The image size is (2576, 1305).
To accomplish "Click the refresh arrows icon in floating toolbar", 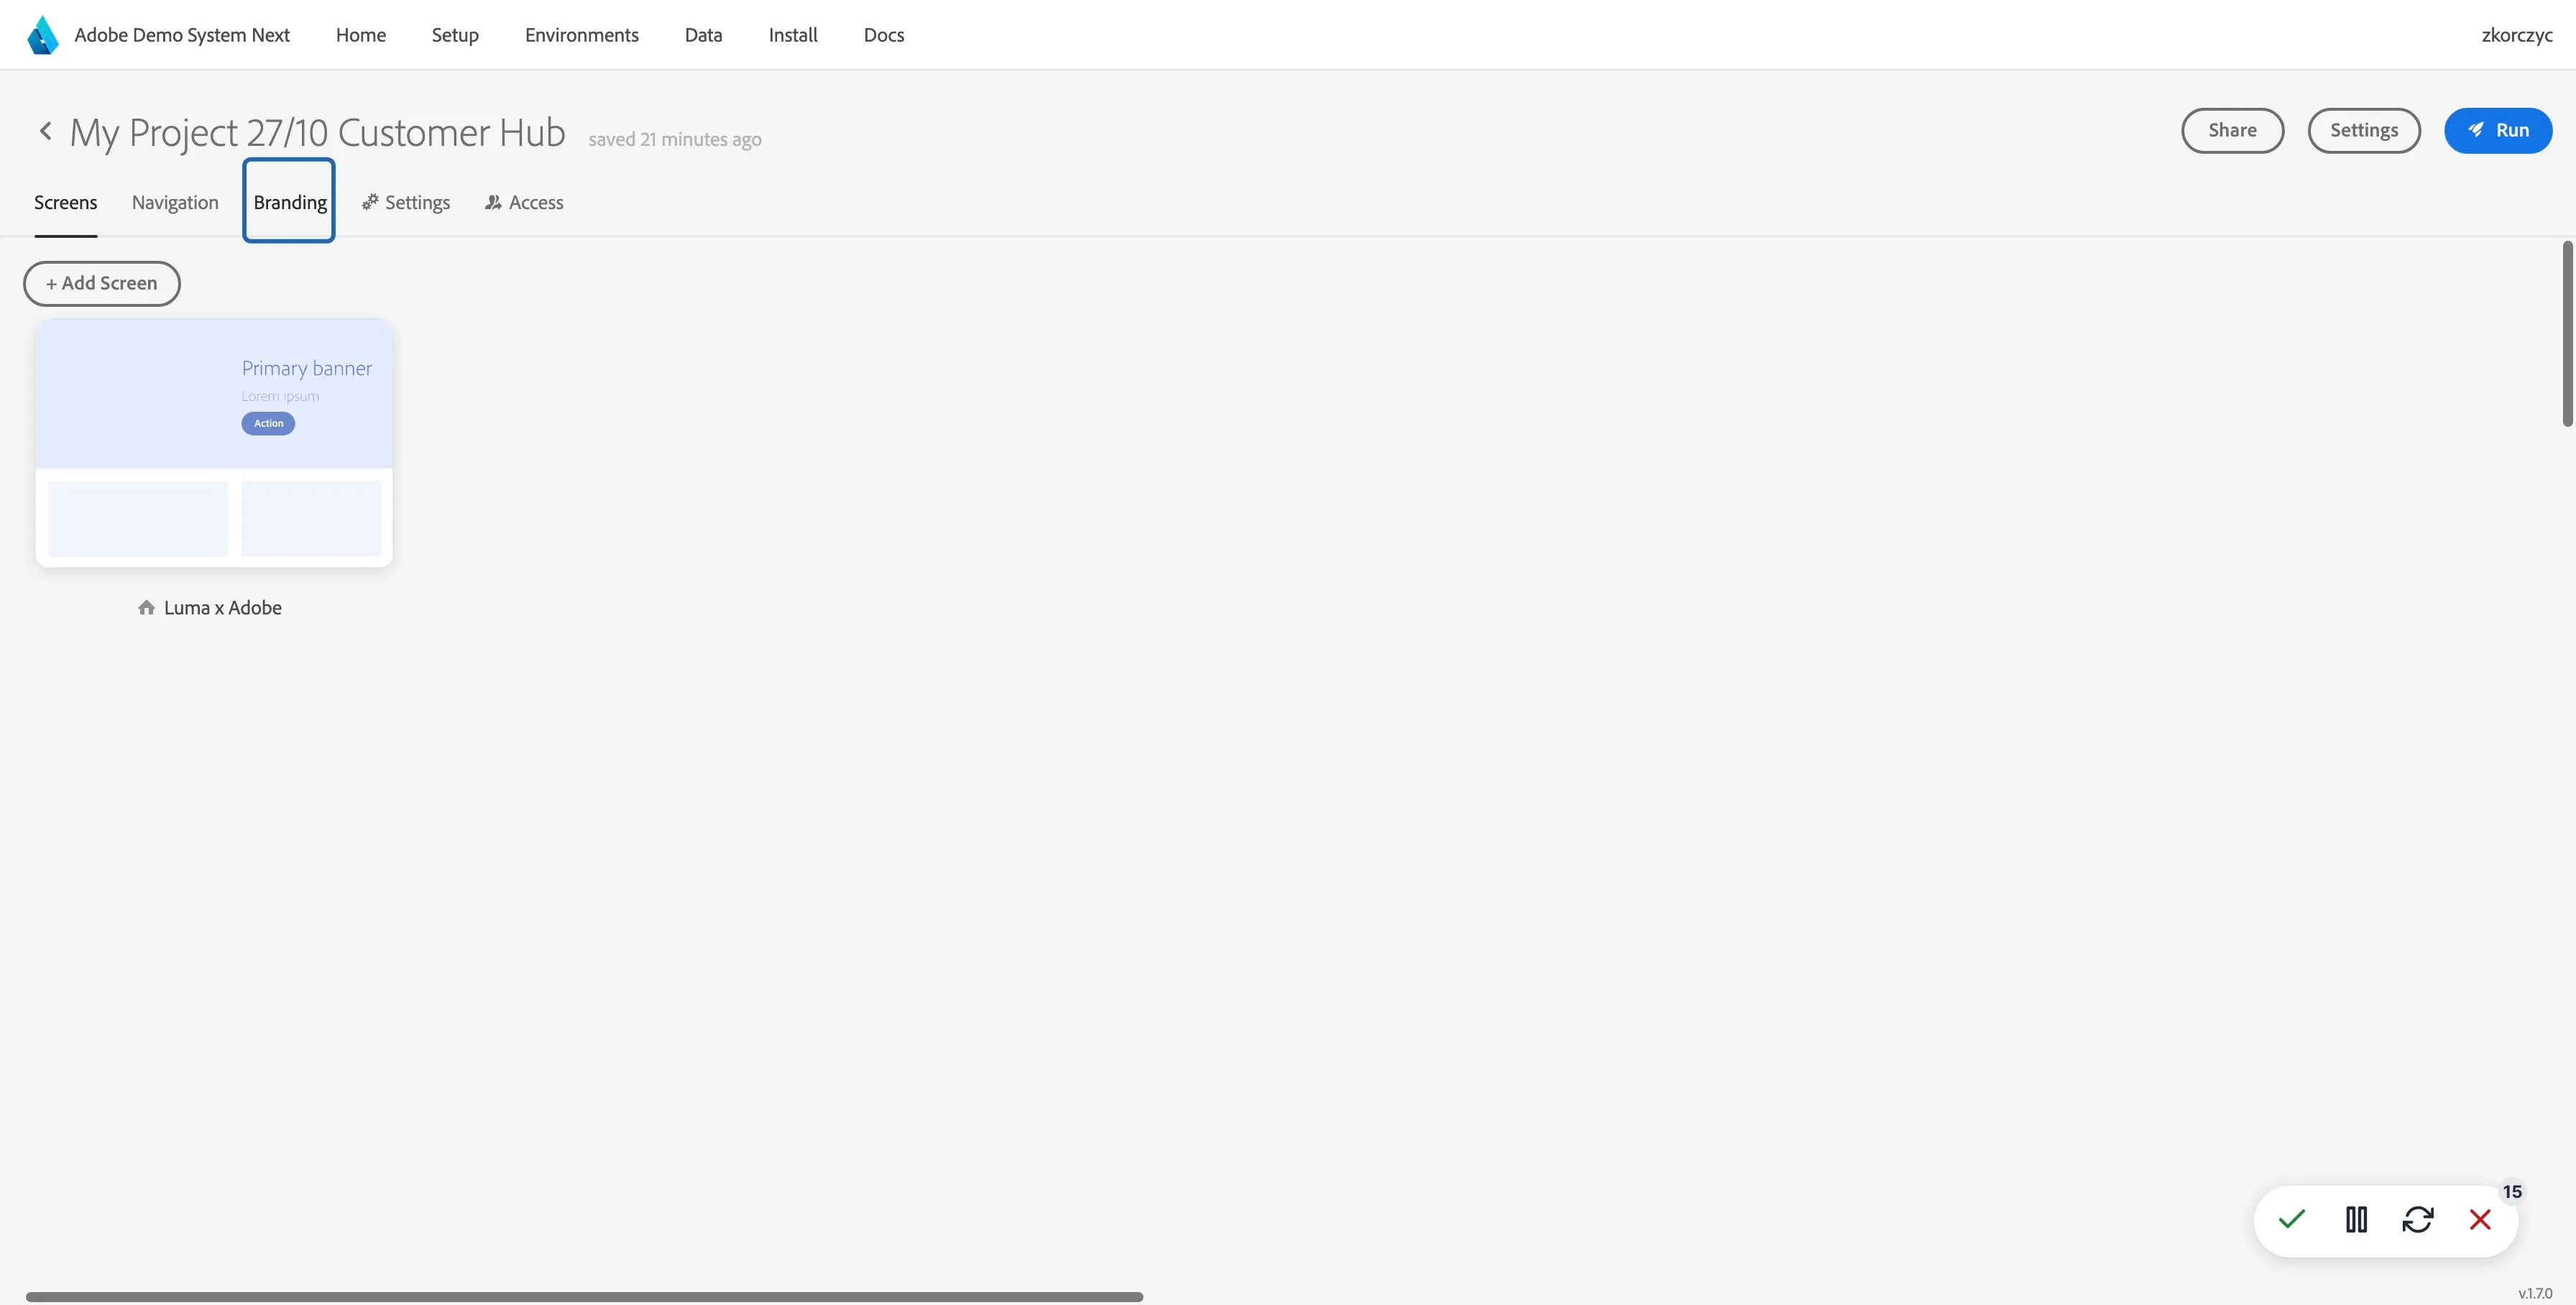I will point(2418,1219).
